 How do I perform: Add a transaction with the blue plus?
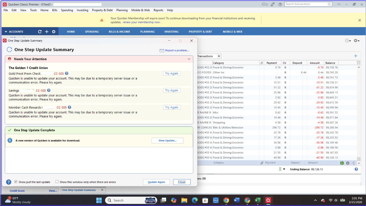point(356,56)
